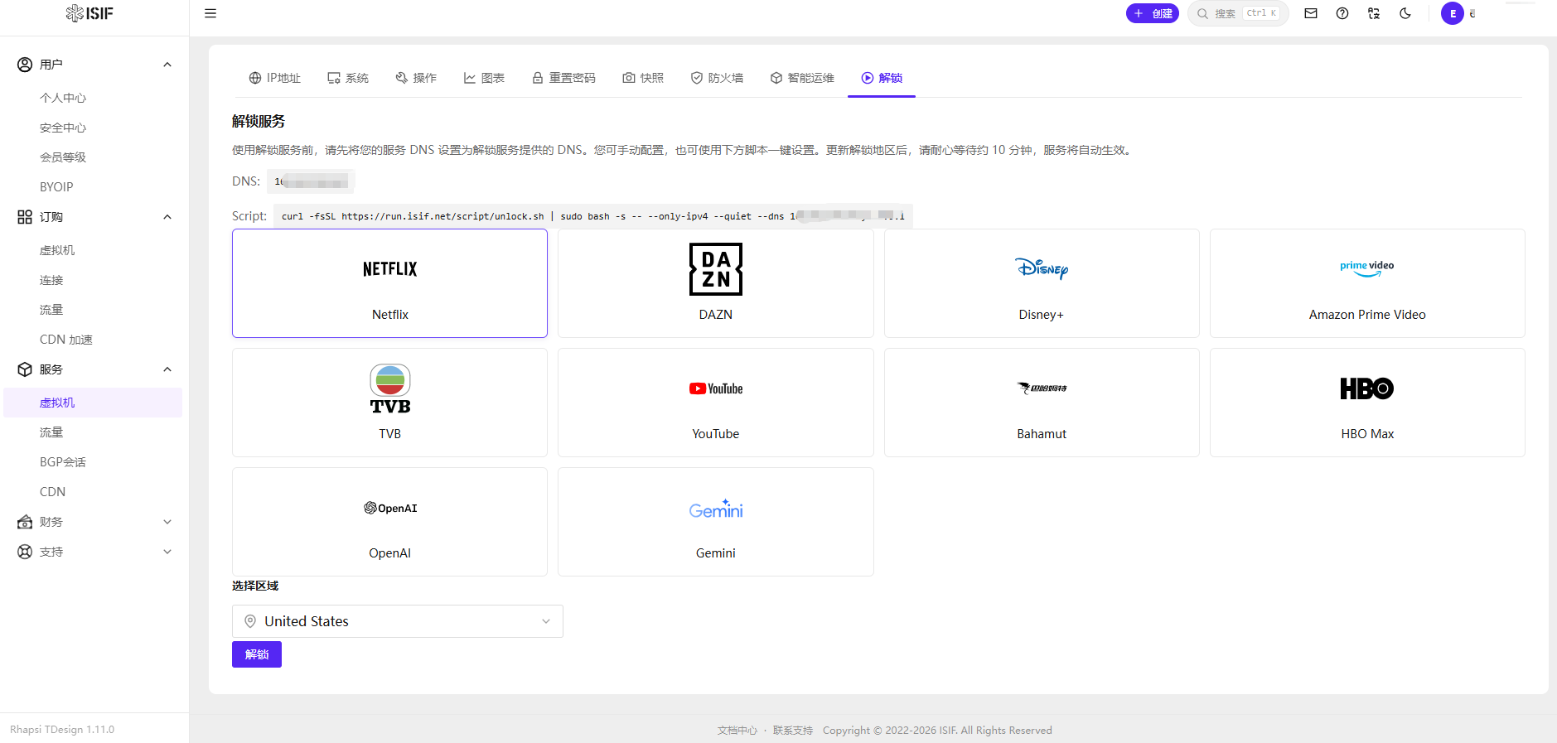1557x743 pixels.
Task: Switch to the 图表 tab
Action: pos(484,78)
